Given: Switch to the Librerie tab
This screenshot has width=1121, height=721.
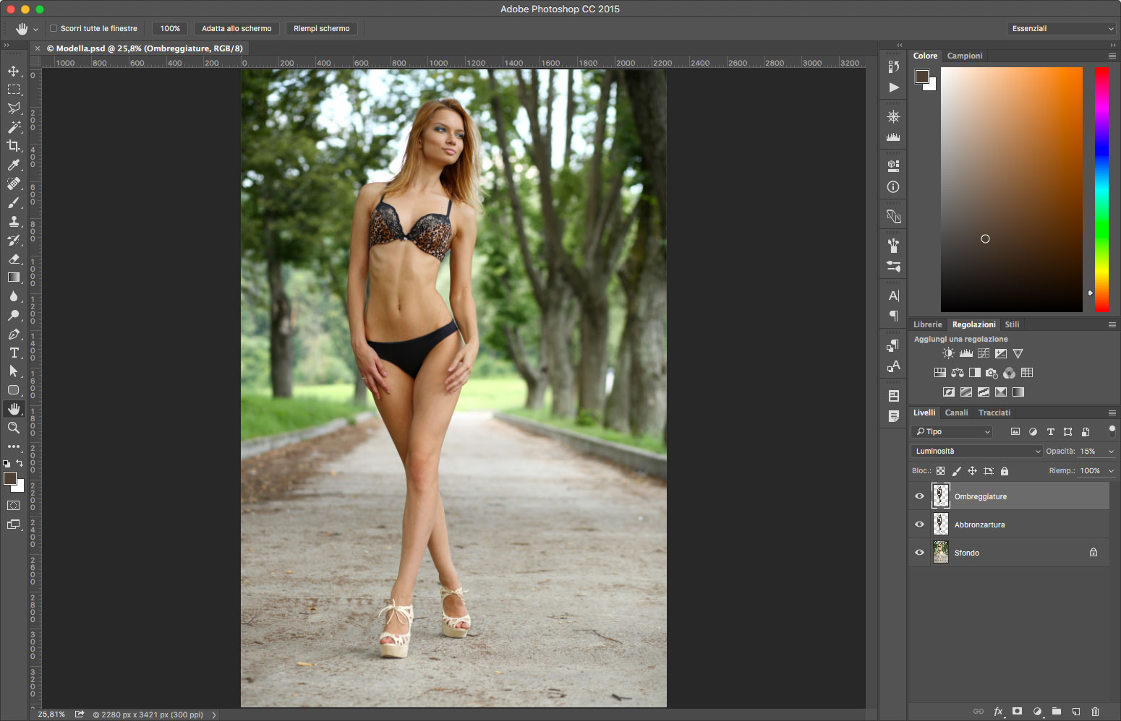Looking at the screenshot, I should tap(927, 324).
